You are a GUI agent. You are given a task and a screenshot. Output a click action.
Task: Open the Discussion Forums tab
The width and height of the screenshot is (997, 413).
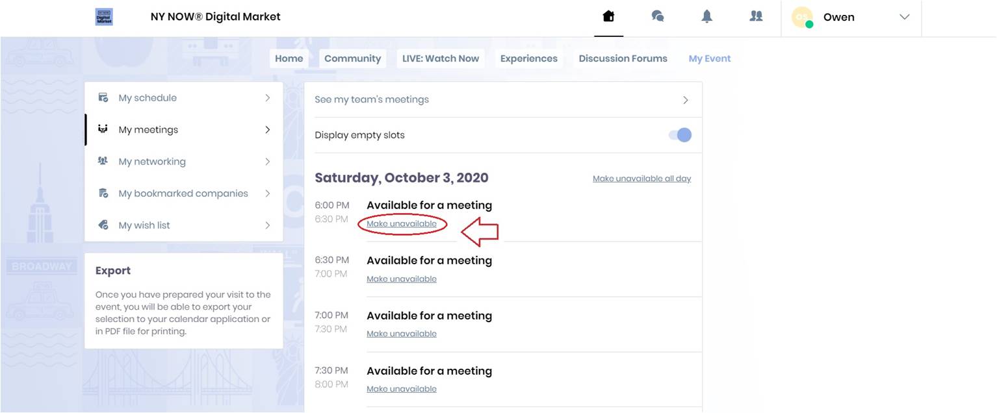pyautogui.click(x=623, y=58)
